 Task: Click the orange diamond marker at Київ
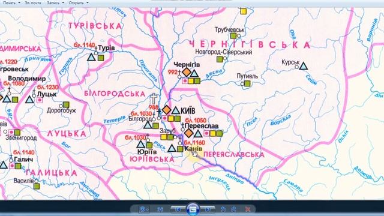[x=167, y=110]
